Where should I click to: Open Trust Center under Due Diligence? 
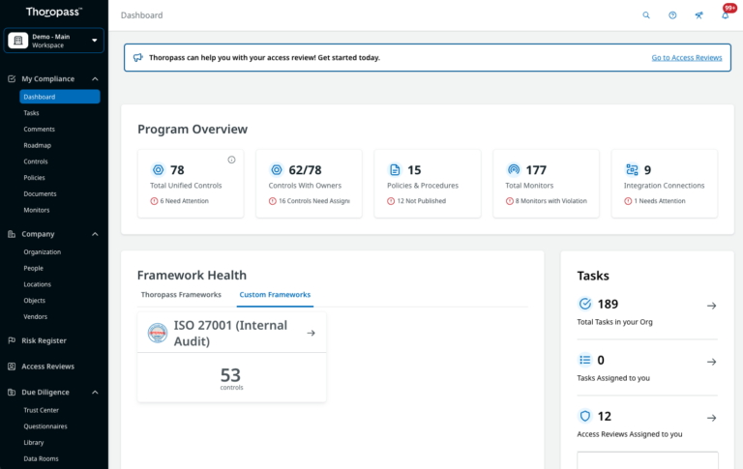[x=42, y=410]
